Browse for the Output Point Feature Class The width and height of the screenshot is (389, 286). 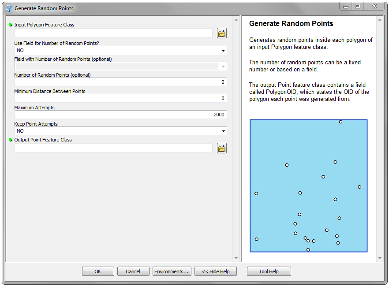(x=222, y=148)
